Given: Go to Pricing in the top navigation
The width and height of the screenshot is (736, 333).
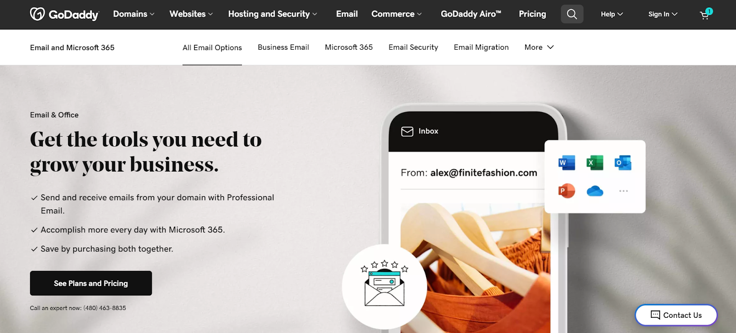Looking at the screenshot, I should click(x=532, y=14).
